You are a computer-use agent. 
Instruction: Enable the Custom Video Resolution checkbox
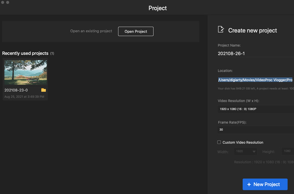219,142
